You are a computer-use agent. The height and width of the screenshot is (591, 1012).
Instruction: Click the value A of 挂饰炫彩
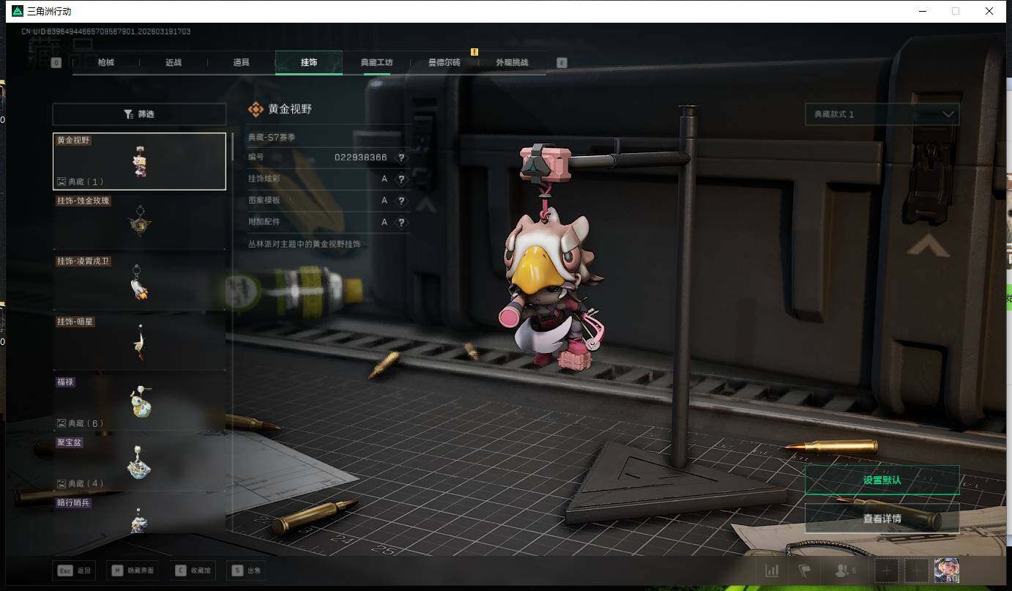click(384, 179)
